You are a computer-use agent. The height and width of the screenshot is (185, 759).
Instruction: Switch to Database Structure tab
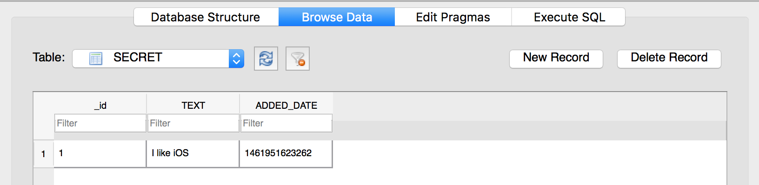[x=206, y=17]
